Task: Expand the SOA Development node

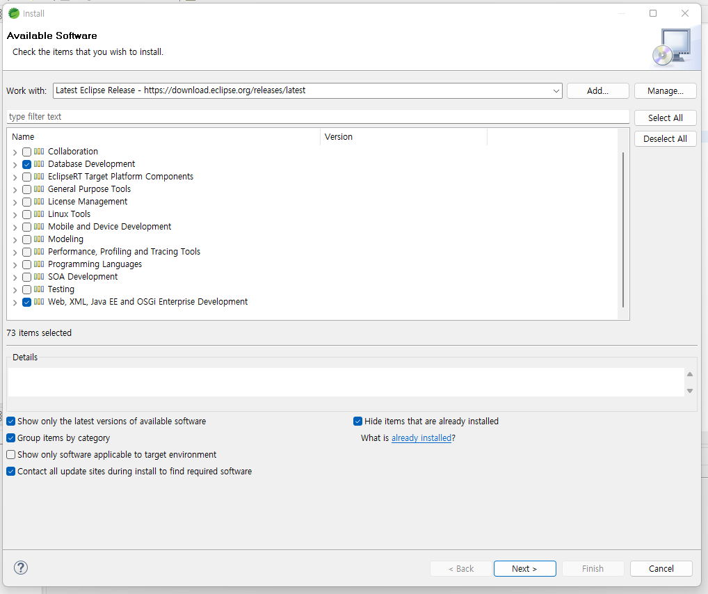Action: [15, 278]
